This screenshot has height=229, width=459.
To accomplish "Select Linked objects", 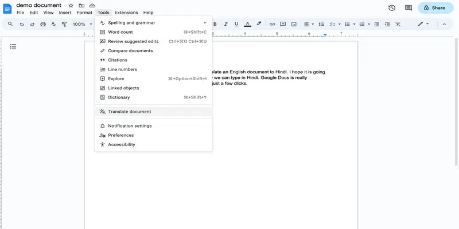I will [154, 88].
